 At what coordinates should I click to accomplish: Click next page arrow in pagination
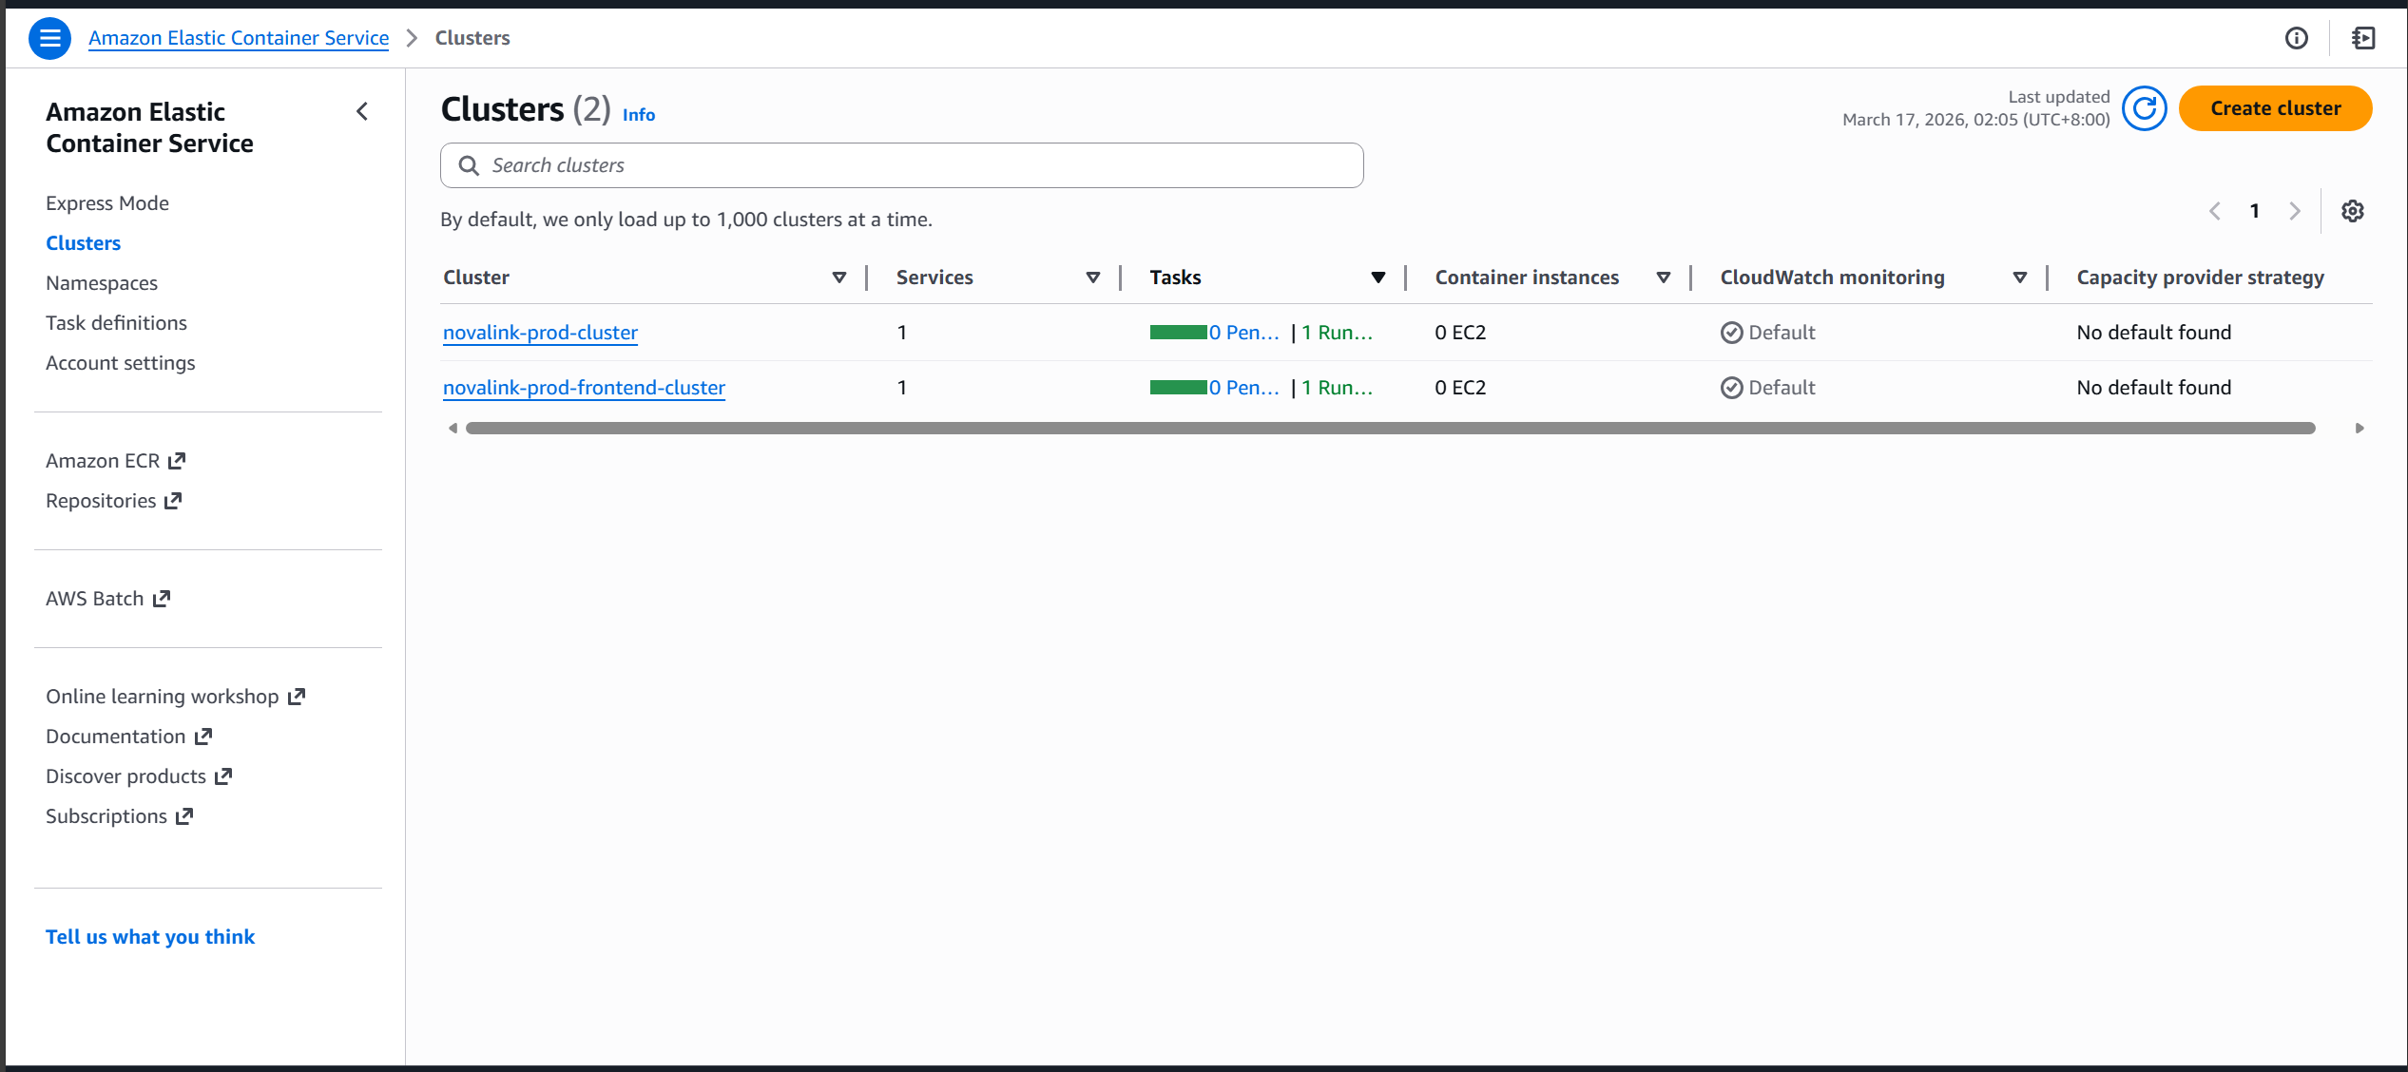coord(2294,211)
